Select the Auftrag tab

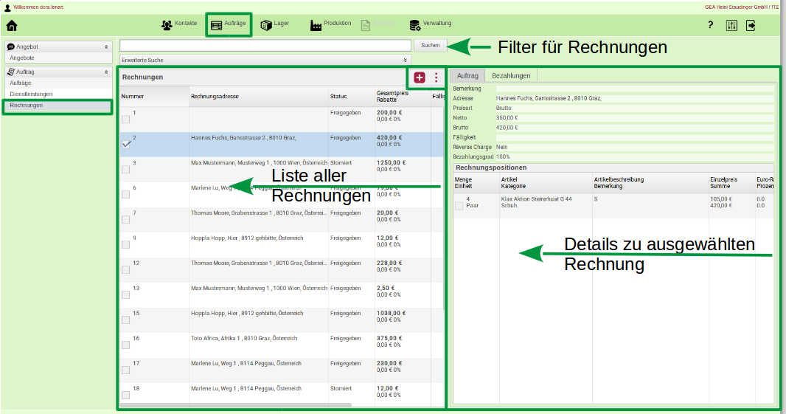pos(467,76)
